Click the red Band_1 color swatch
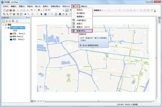162x107 pixels. pyautogui.click(x=11, y=34)
